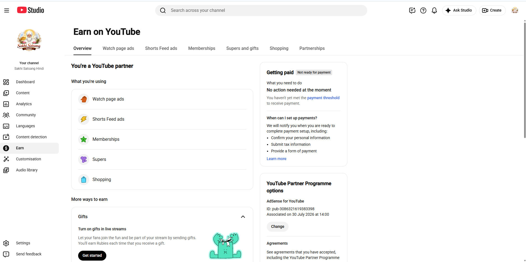Open the Help question mark icon
526x262 pixels.
point(423,10)
